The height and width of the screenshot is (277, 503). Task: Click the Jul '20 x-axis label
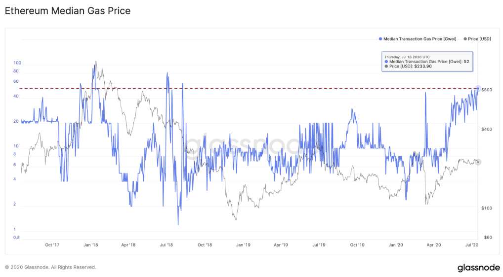pos(472,244)
